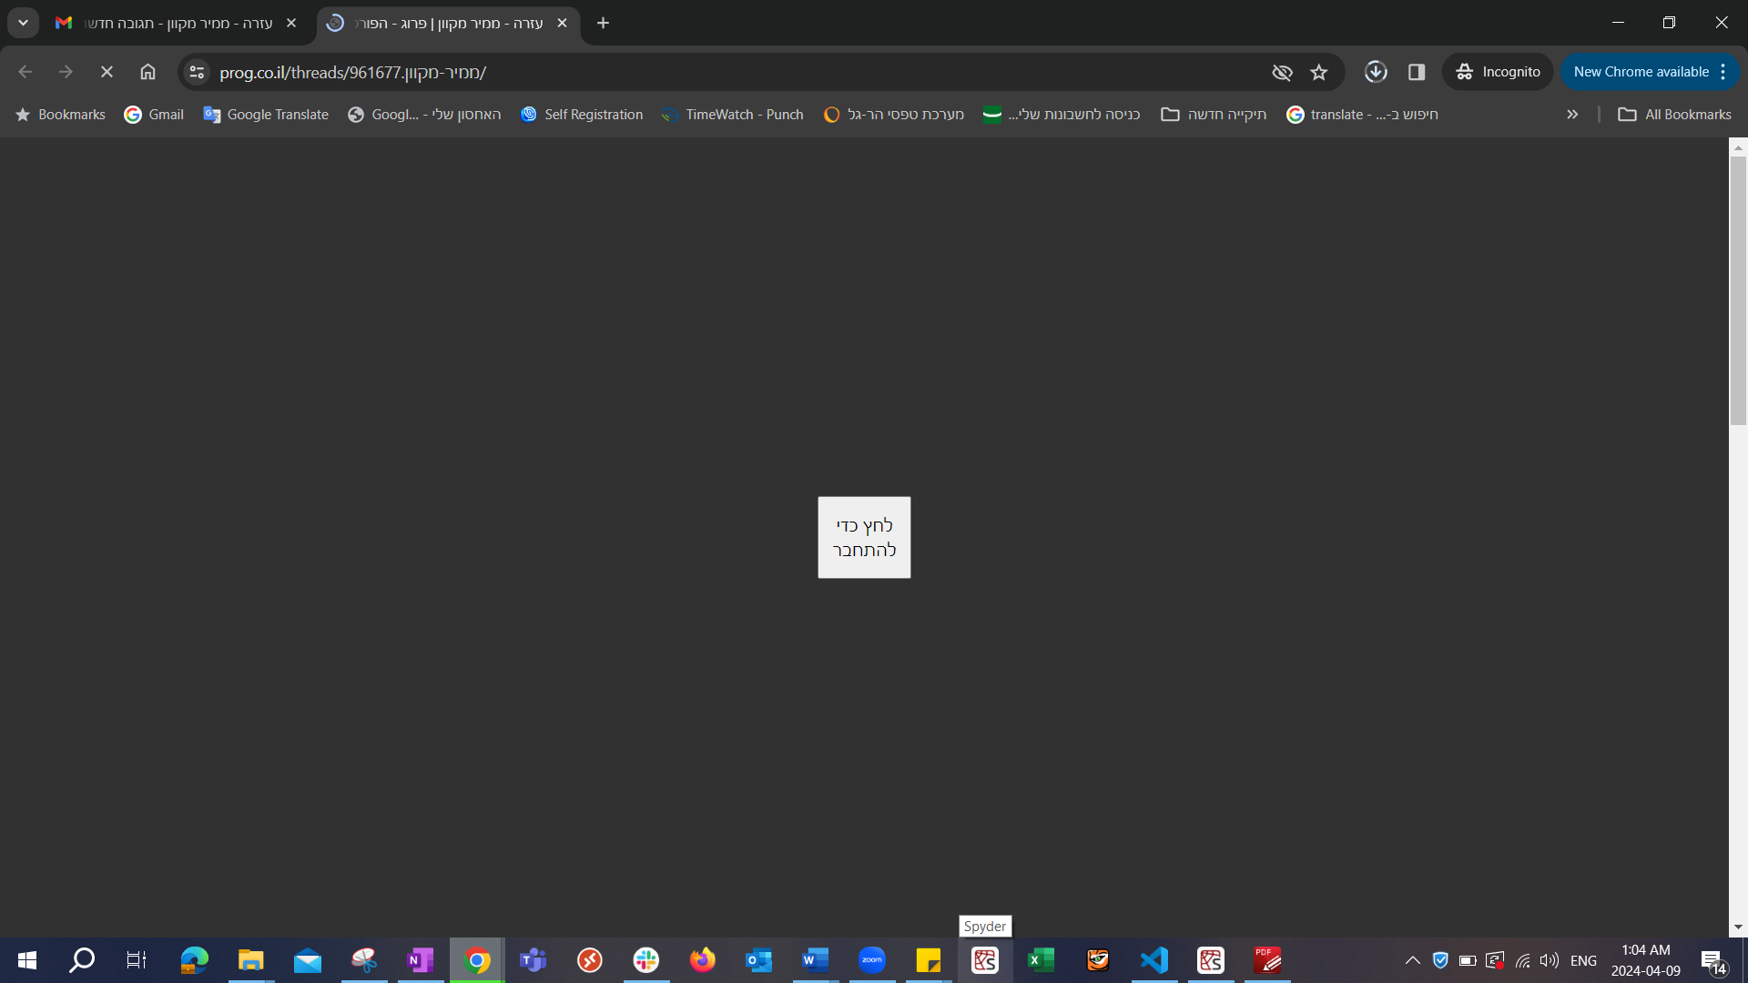The height and width of the screenshot is (983, 1748).
Task: Open the Chrome downloads icon
Action: point(1375,72)
